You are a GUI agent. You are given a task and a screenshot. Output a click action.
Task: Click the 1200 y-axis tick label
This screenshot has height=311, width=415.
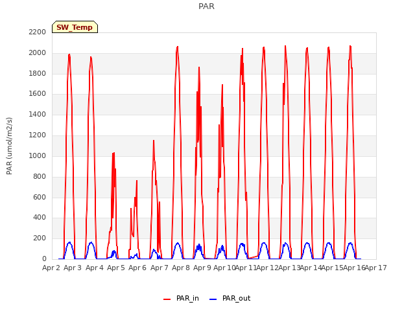(x=38, y=135)
